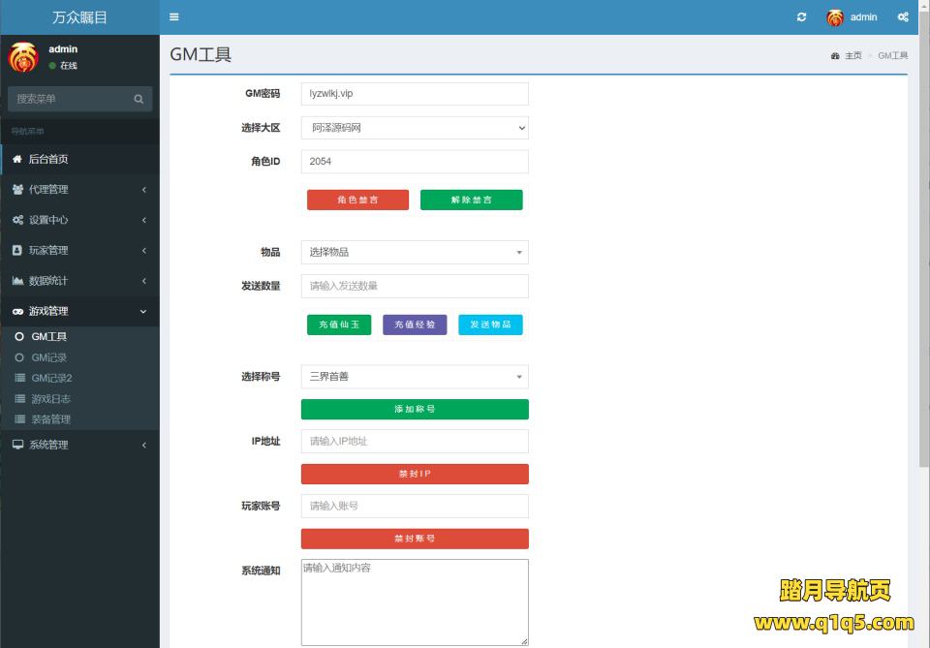
Task: Click the 主页 breadcrumb link
Action: click(x=852, y=56)
